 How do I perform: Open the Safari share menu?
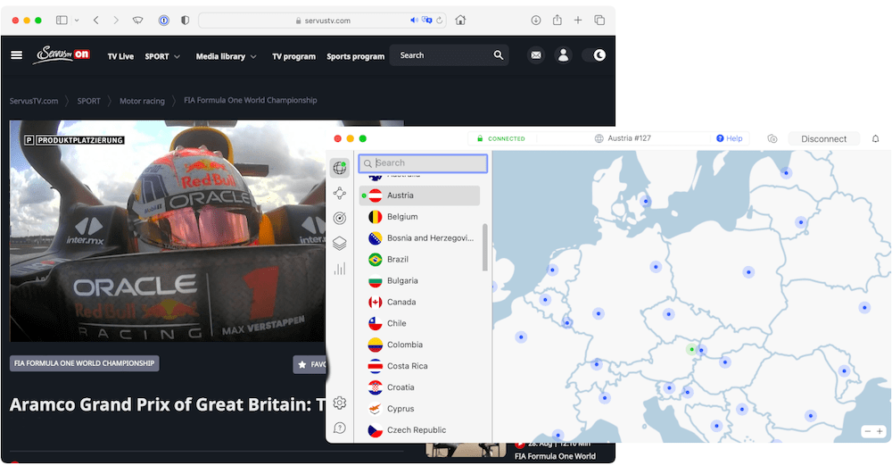(x=557, y=20)
